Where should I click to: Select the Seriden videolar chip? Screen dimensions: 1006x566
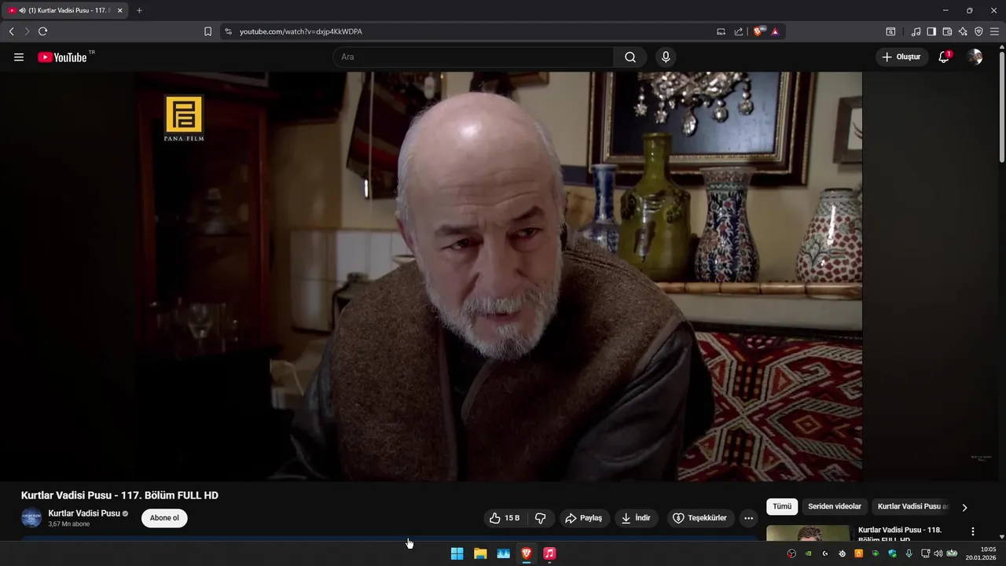pos(835,507)
